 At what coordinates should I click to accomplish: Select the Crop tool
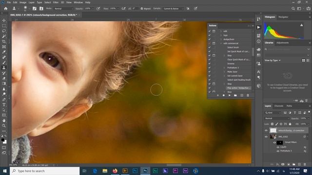(x=4, y=41)
